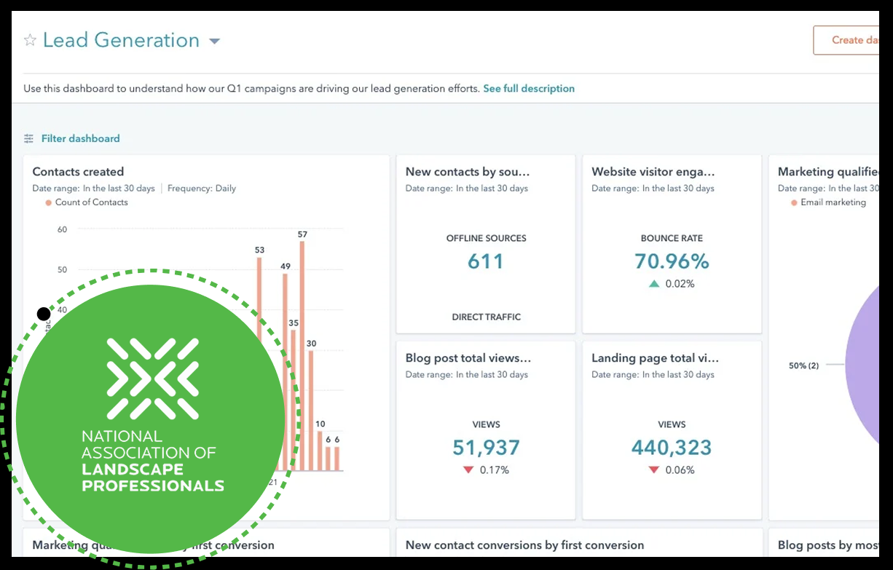Open the Blog posts by most report title
The width and height of the screenshot is (893, 570).
(828, 545)
